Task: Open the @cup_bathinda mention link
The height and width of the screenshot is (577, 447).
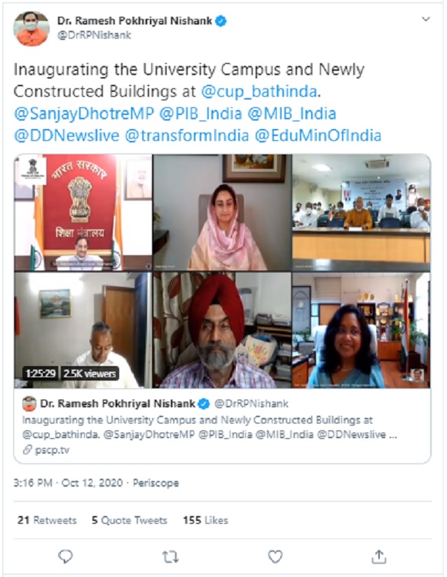Action: click(259, 91)
